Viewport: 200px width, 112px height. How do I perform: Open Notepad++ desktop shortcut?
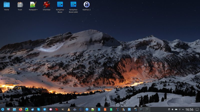point(33,4)
